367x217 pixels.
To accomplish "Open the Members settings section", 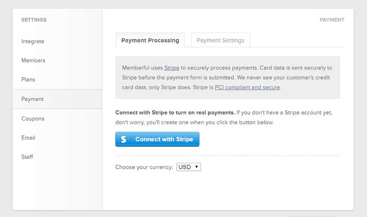I will click(x=33, y=60).
